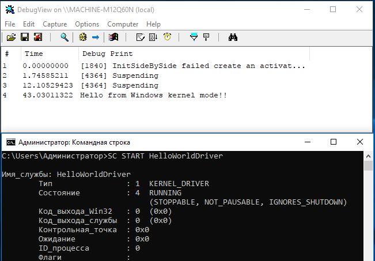Maximize the Command Prompt window
This screenshot has height=261, width=375.
[x=334, y=142]
